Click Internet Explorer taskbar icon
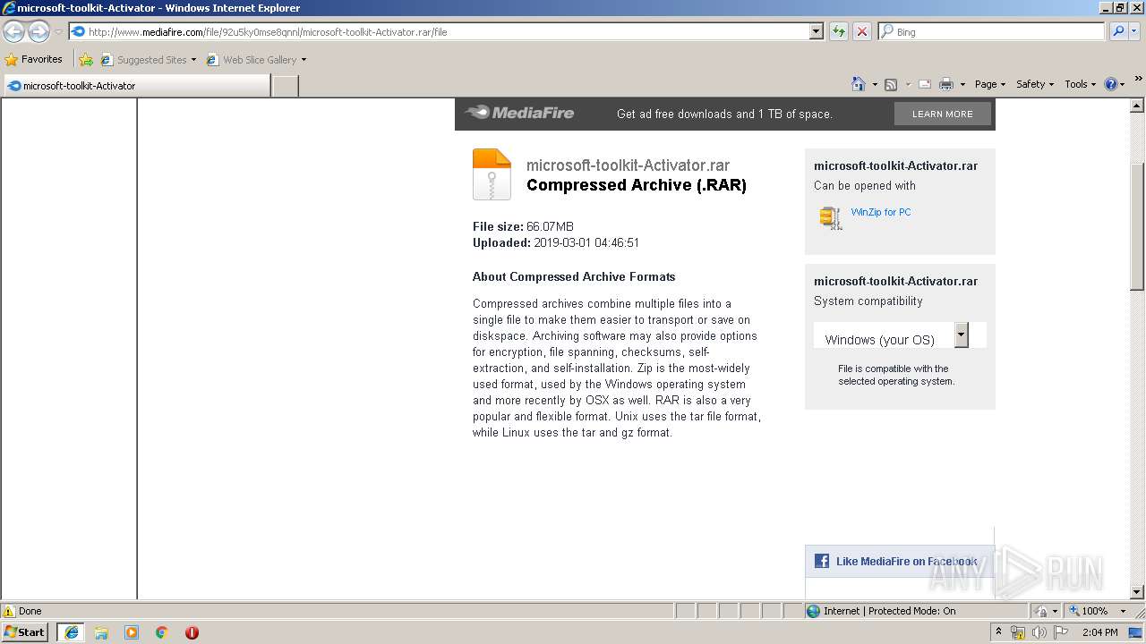This screenshot has width=1146, height=644. click(71, 632)
